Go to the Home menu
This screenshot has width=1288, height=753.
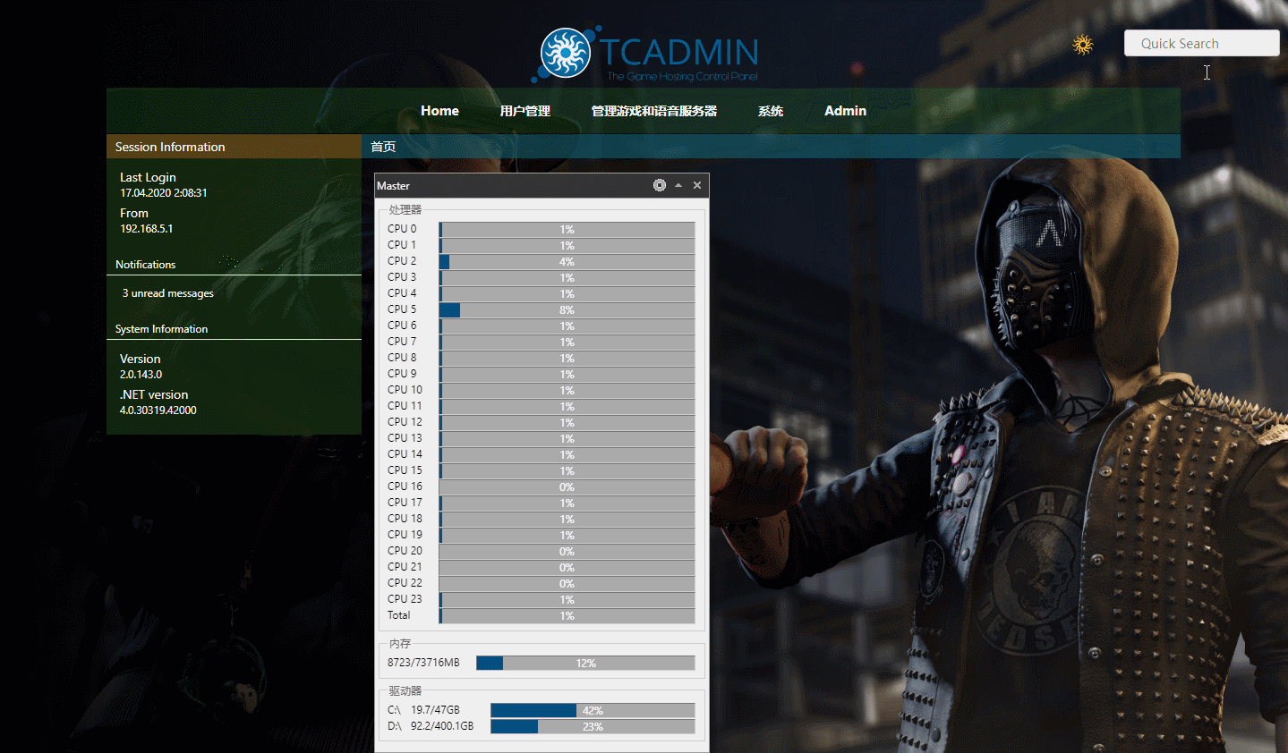click(x=439, y=111)
